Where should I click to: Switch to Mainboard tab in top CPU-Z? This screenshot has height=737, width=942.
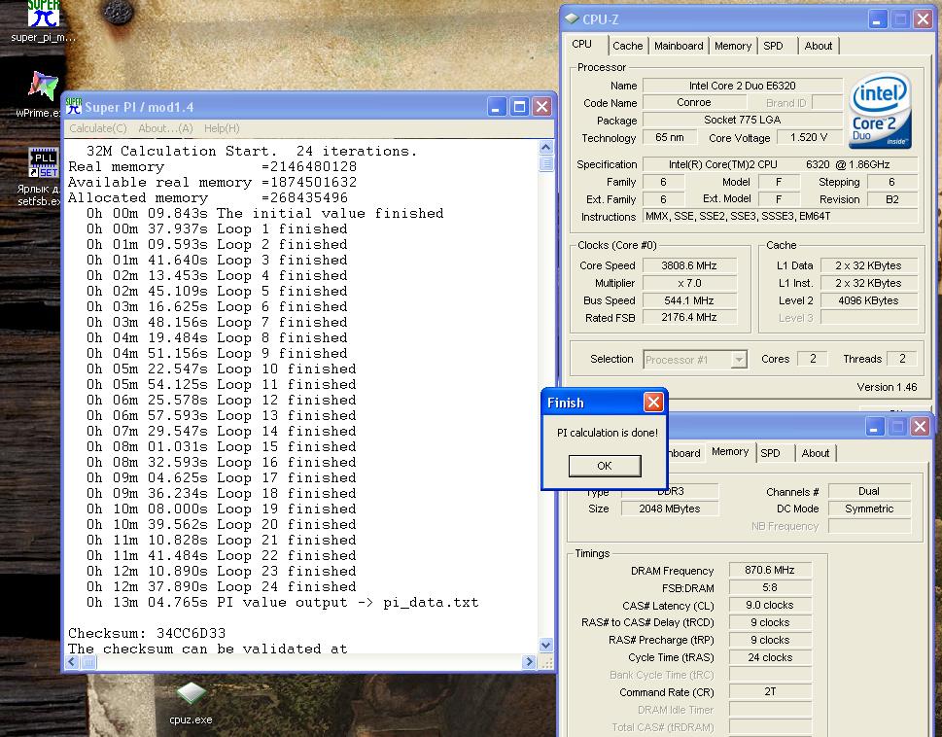tap(679, 46)
